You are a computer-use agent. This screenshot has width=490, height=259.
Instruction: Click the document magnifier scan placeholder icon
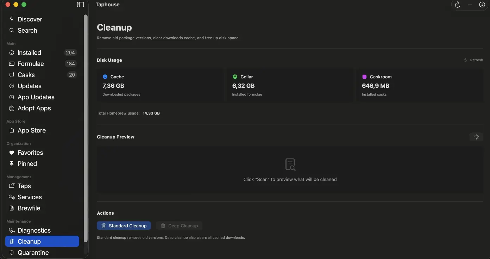290,164
